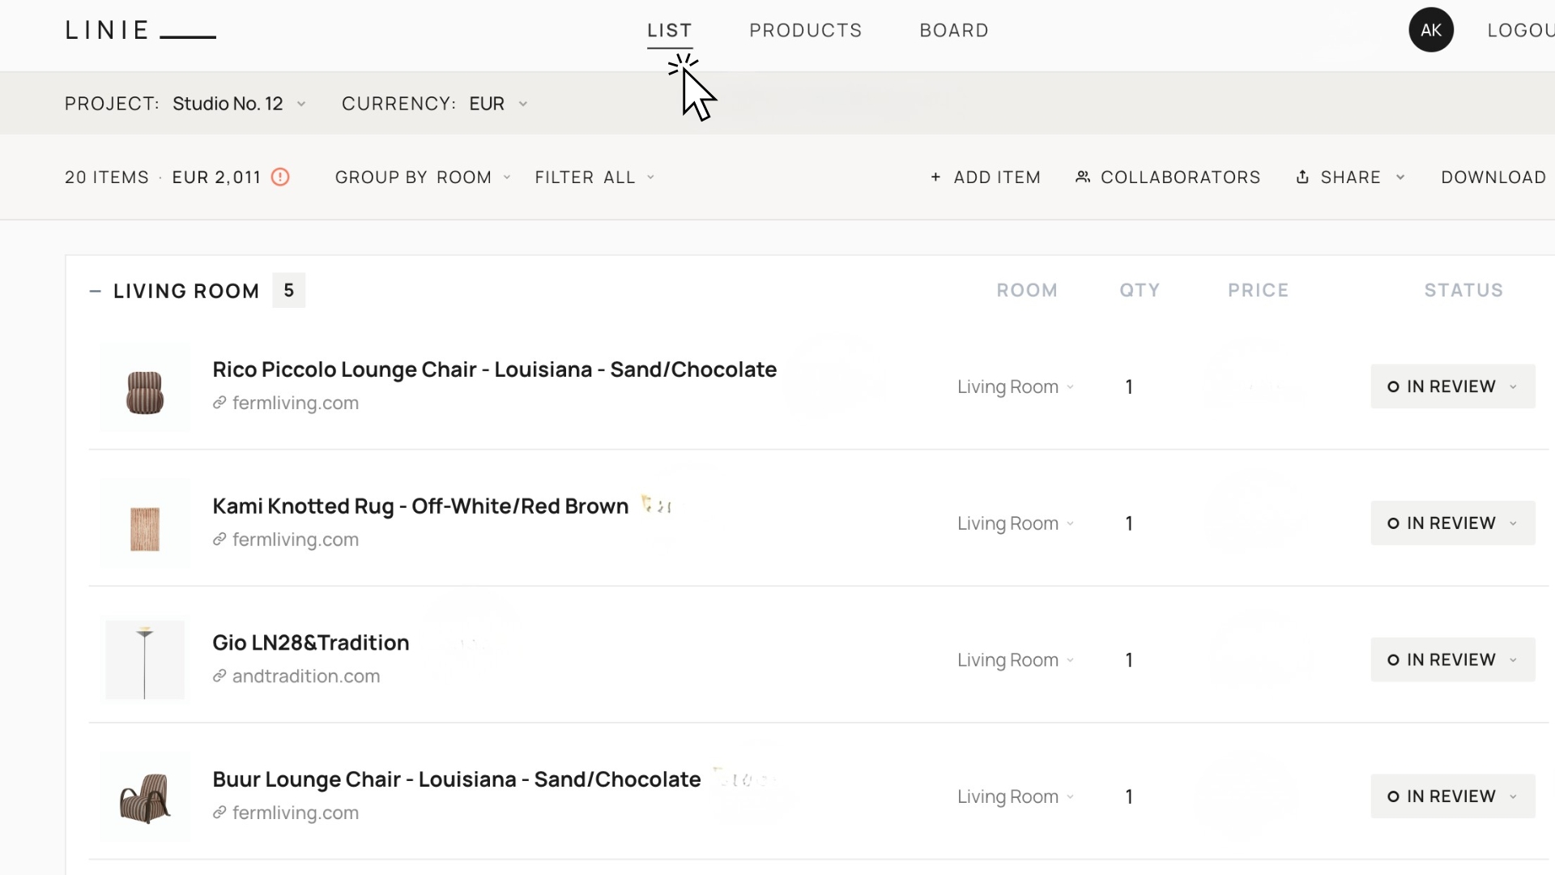The width and height of the screenshot is (1555, 875).
Task: Click the people icon beside COLLABORATORS
Action: [1083, 177]
